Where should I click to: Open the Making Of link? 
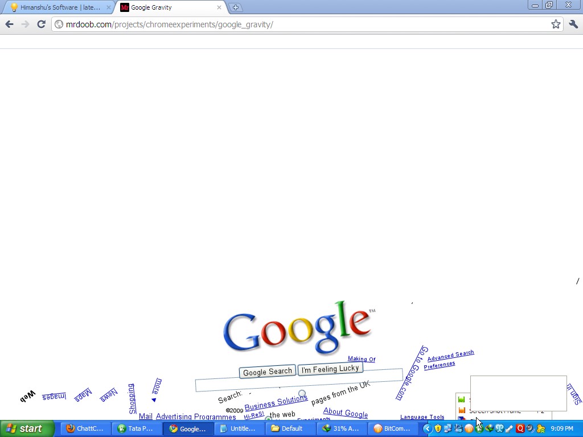(362, 358)
